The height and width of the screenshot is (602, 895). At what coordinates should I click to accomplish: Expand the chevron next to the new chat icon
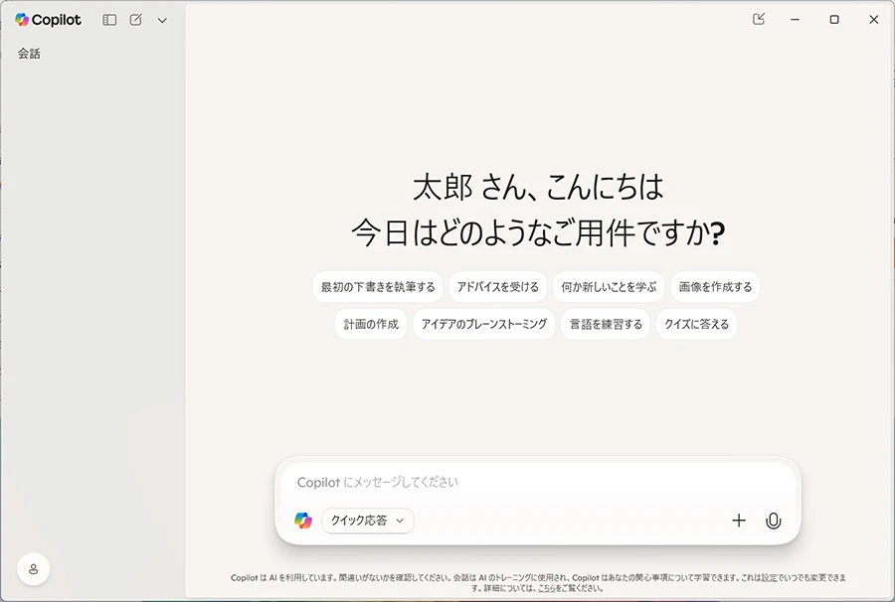point(162,21)
